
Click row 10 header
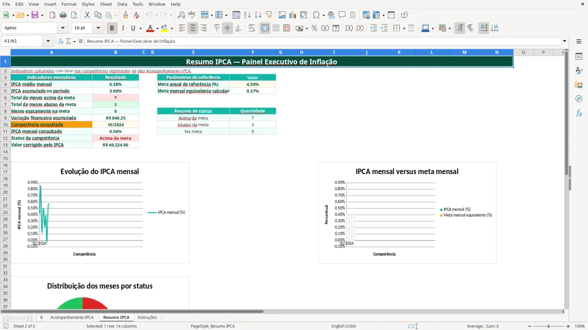[x=5, y=125]
